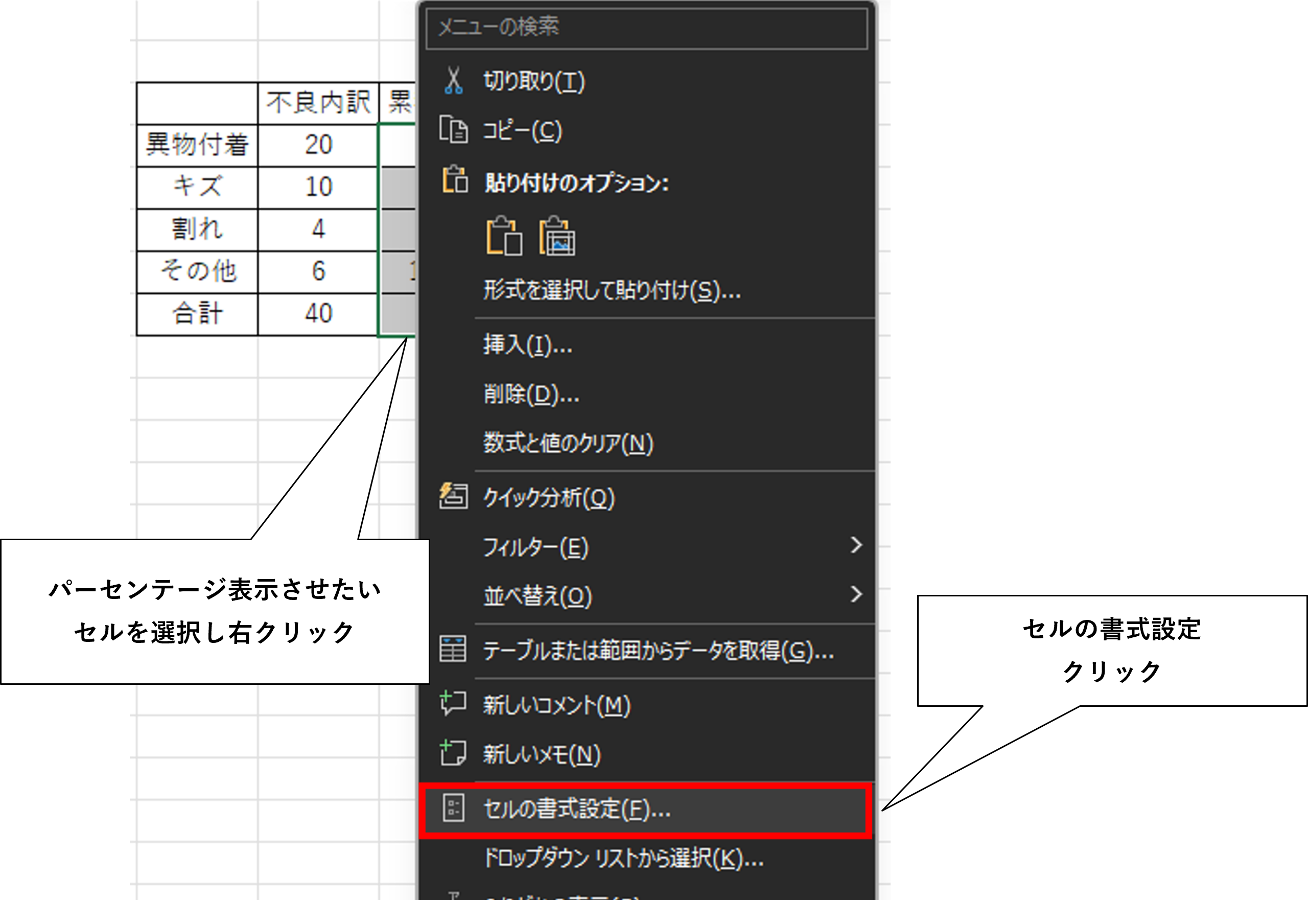Click the 不良内訳 header cell

coord(318,103)
